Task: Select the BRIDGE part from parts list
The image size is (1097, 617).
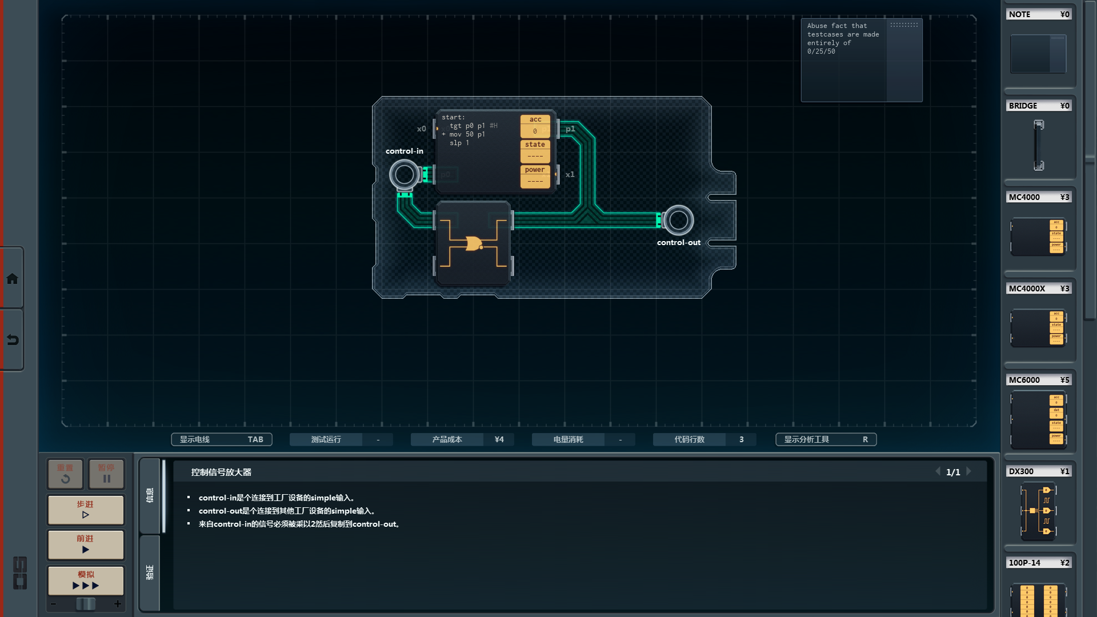Action: (1038, 145)
